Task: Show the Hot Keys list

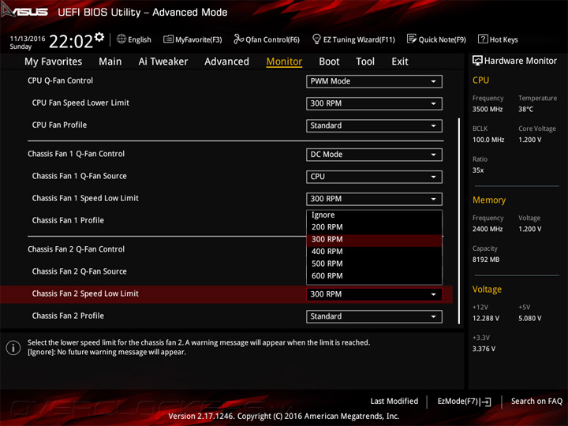Action: point(498,39)
